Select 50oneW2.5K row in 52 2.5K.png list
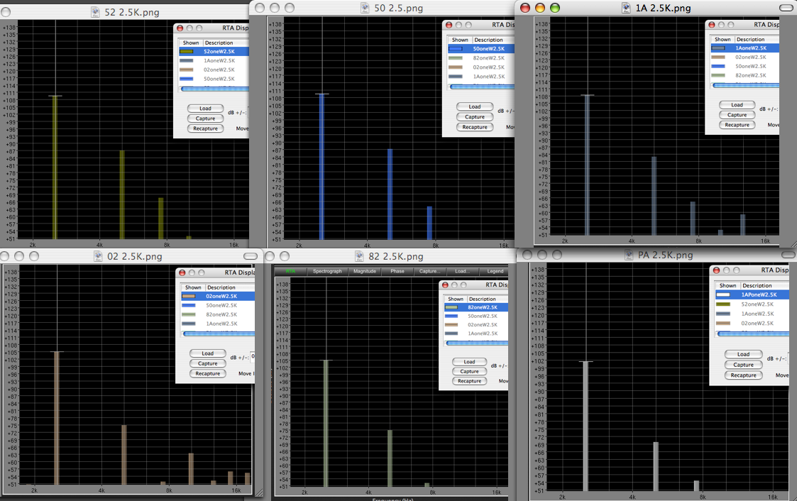Viewport: 797px width, 501px height. [x=214, y=79]
